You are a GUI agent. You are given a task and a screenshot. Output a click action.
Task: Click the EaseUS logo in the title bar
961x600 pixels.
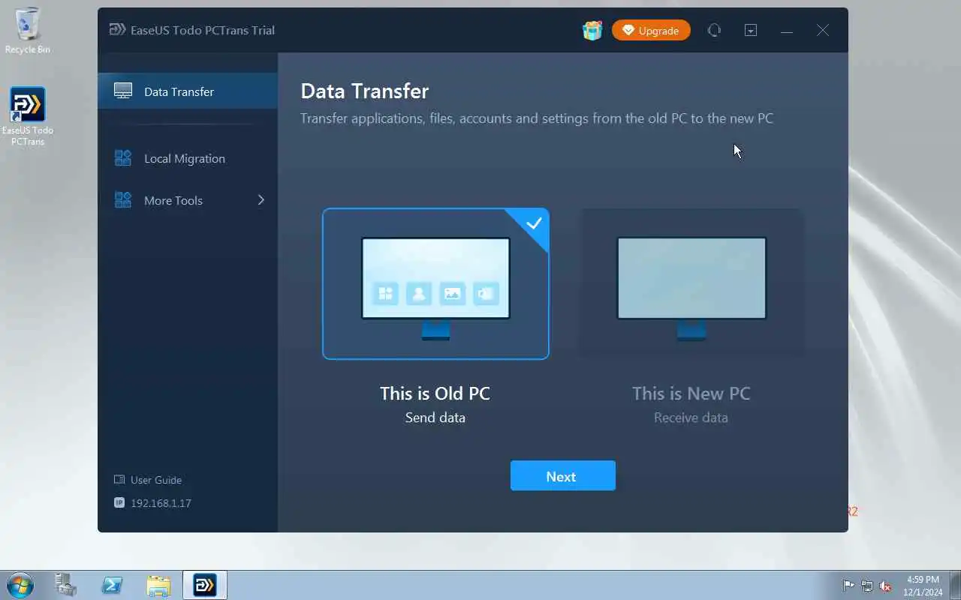(x=117, y=30)
